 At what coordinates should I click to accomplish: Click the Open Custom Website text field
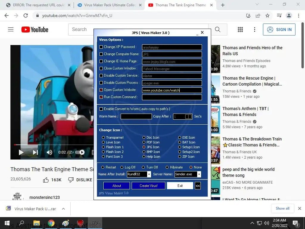click(172, 90)
